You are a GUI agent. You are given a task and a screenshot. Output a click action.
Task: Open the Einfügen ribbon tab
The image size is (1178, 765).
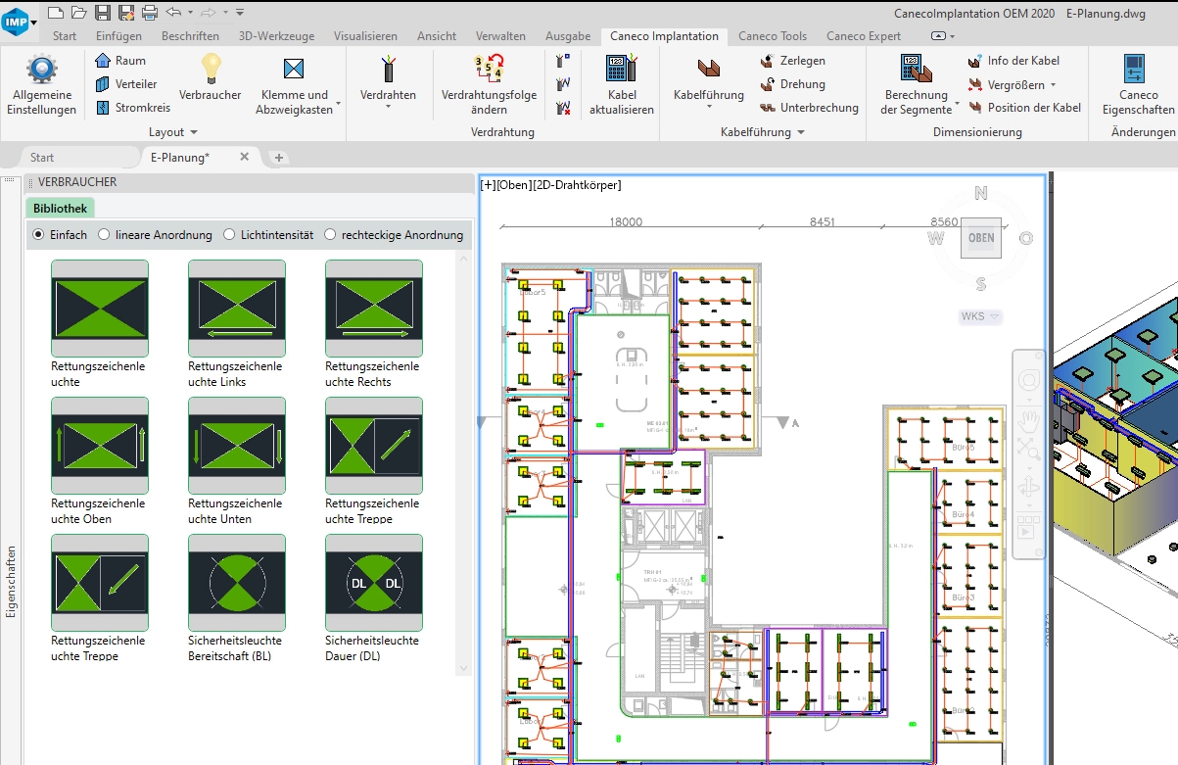click(x=118, y=36)
